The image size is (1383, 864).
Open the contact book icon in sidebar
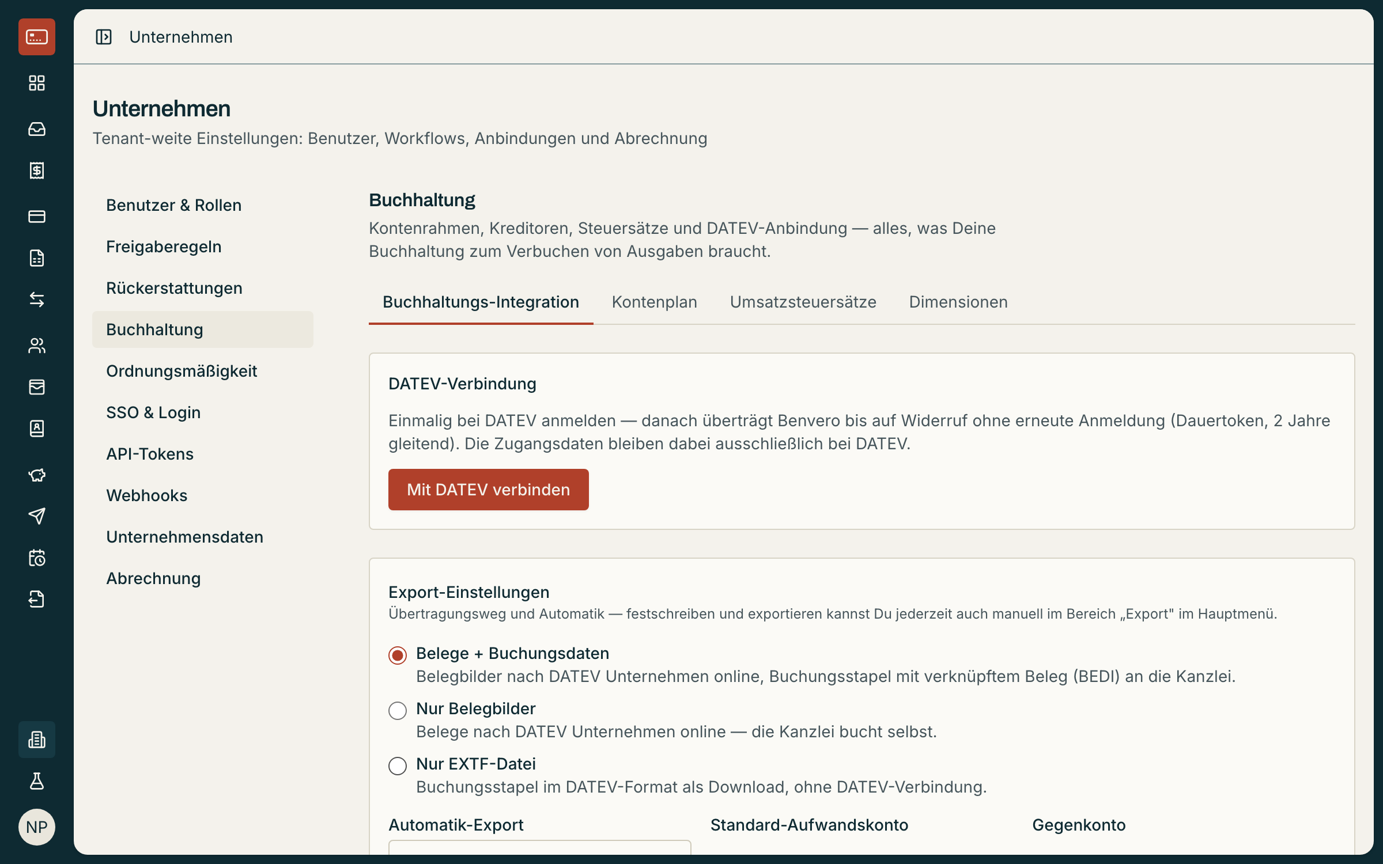point(37,429)
